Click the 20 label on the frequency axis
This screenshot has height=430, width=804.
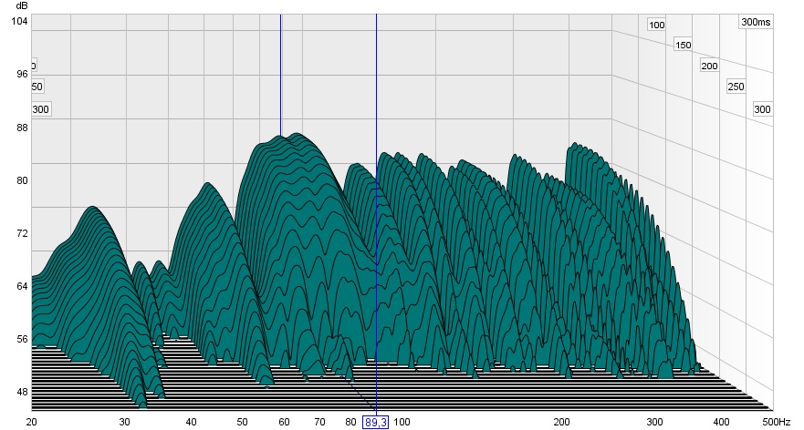[31, 423]
